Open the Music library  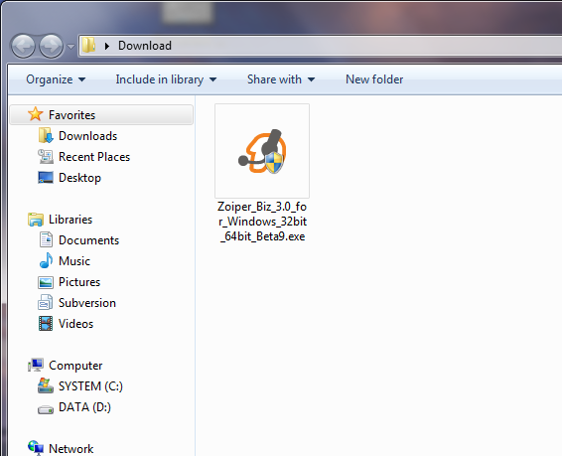(x=74, y=261)
